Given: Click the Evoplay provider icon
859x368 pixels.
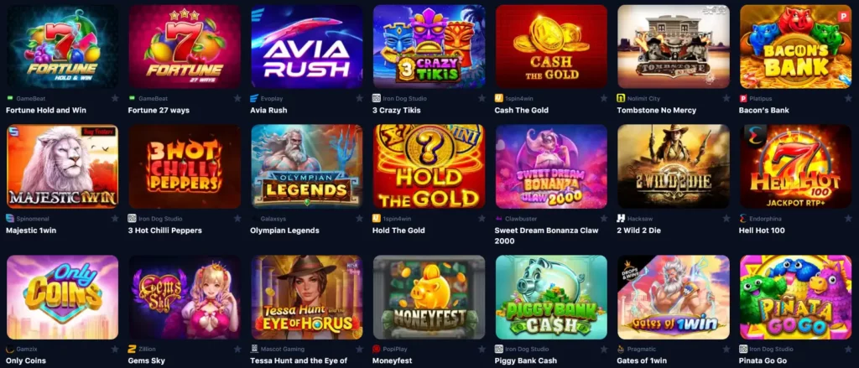Looking at the screenshot, I should (253, 98).
